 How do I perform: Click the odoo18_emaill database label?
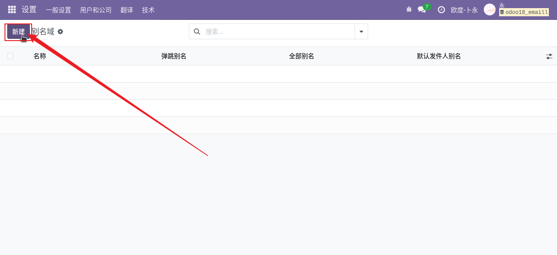pyautogui.click(x=524, y=12)
